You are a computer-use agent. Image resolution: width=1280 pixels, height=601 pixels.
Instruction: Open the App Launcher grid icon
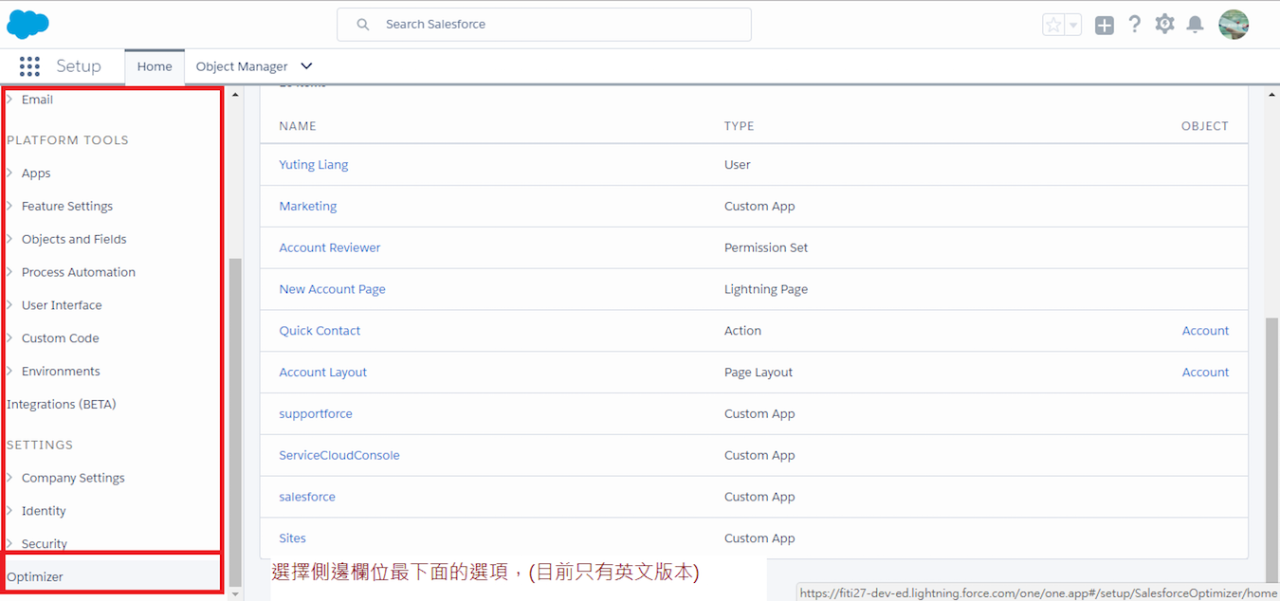29,66
